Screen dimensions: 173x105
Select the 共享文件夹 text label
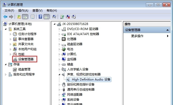coord(26,44)
